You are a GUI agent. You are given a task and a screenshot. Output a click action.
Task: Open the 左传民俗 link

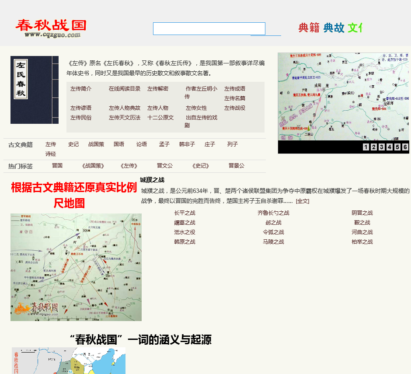(81, 118)
